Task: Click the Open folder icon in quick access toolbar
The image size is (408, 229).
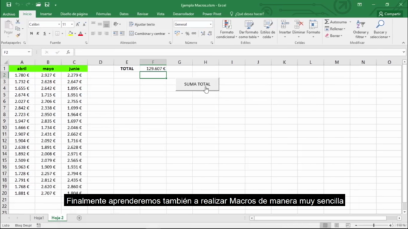Action: coord(38,4)
